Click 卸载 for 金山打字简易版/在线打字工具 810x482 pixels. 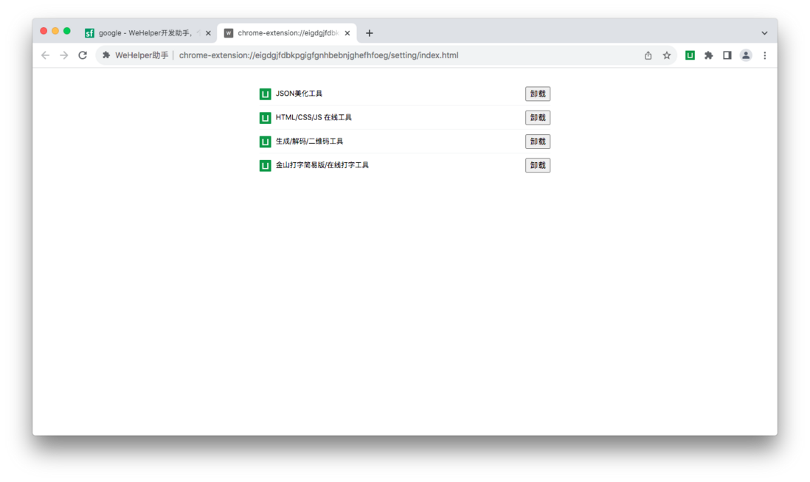tap(538, 165)
